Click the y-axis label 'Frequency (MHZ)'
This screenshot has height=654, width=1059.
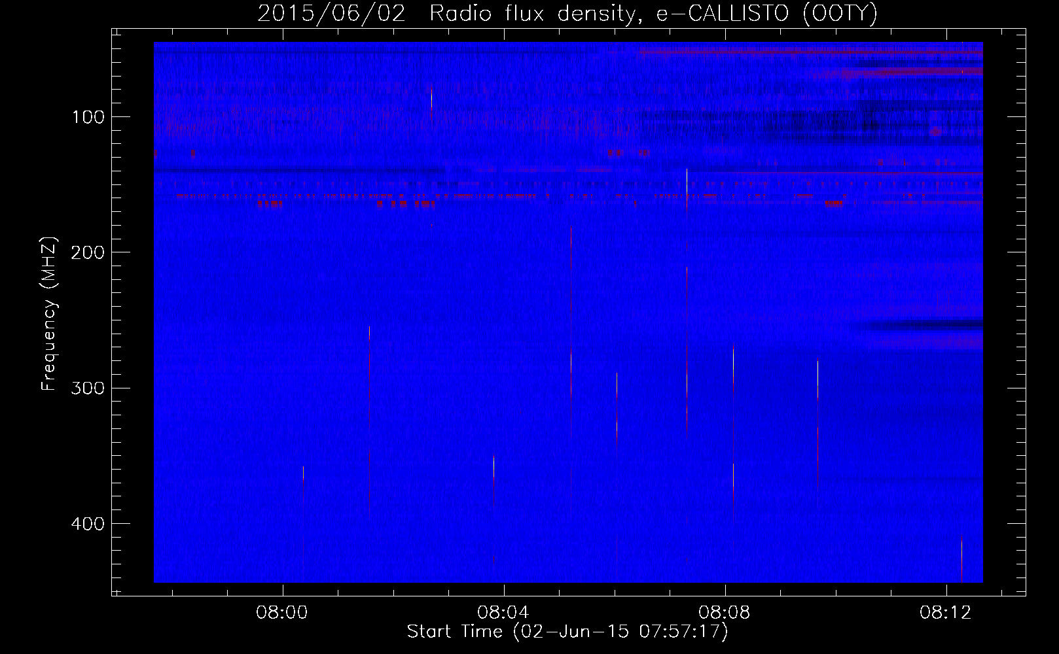tap(49, 314)
